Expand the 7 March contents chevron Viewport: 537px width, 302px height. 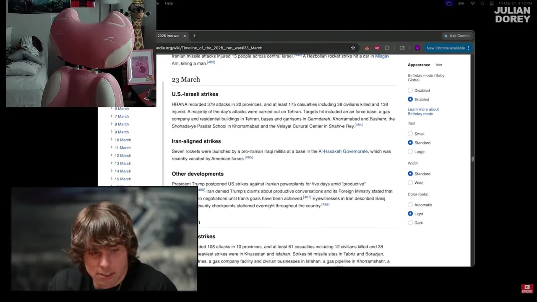pos(111,116)
